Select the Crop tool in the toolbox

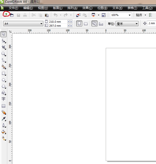click(x=4, y=47)
